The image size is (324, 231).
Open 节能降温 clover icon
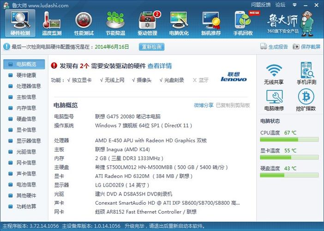click(x=115, y=23)
